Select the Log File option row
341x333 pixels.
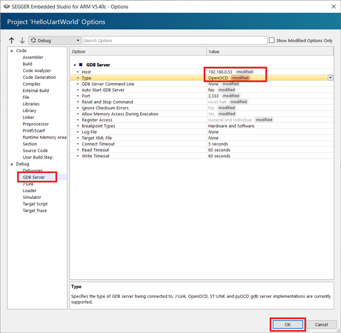point(202,132)
